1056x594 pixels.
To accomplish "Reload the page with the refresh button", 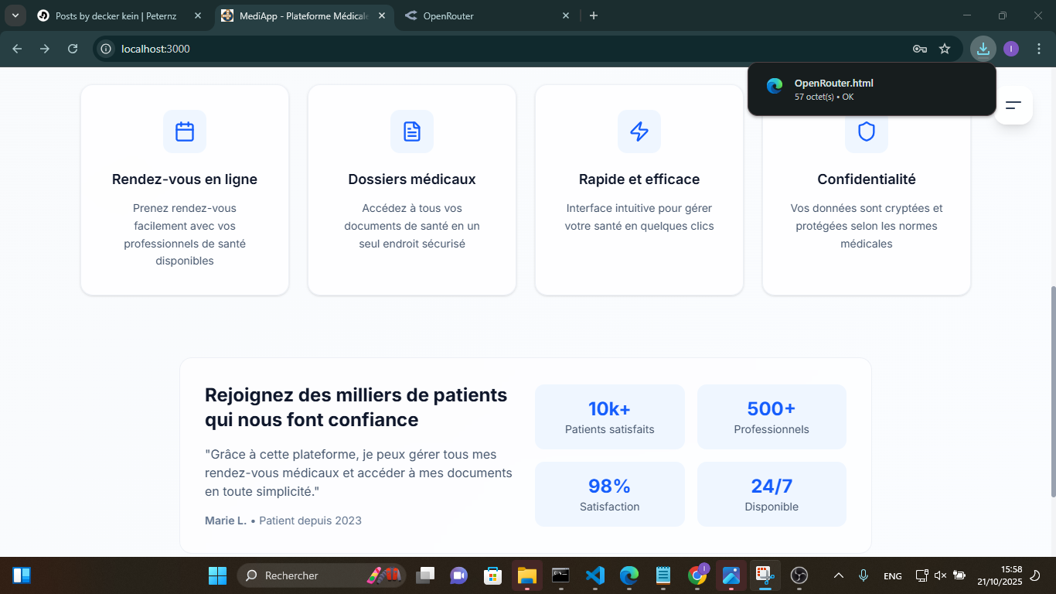I will pyautogui.click(x=73, y=49).
